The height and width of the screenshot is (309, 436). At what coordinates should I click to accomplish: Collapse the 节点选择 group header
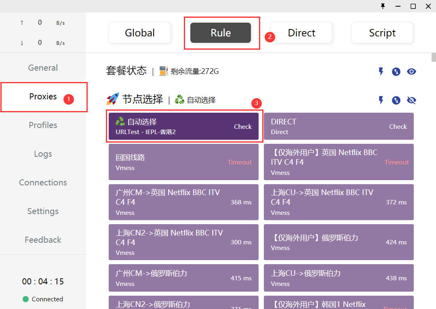143,99
